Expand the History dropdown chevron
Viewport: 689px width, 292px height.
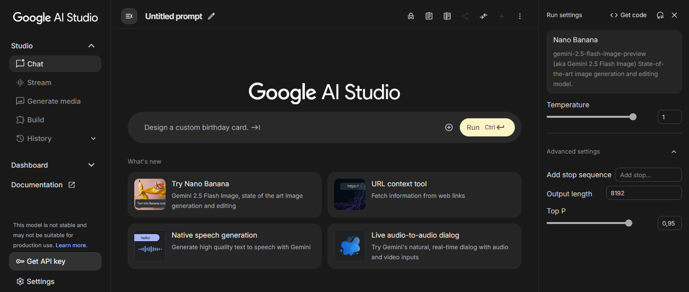pos(93,138)
